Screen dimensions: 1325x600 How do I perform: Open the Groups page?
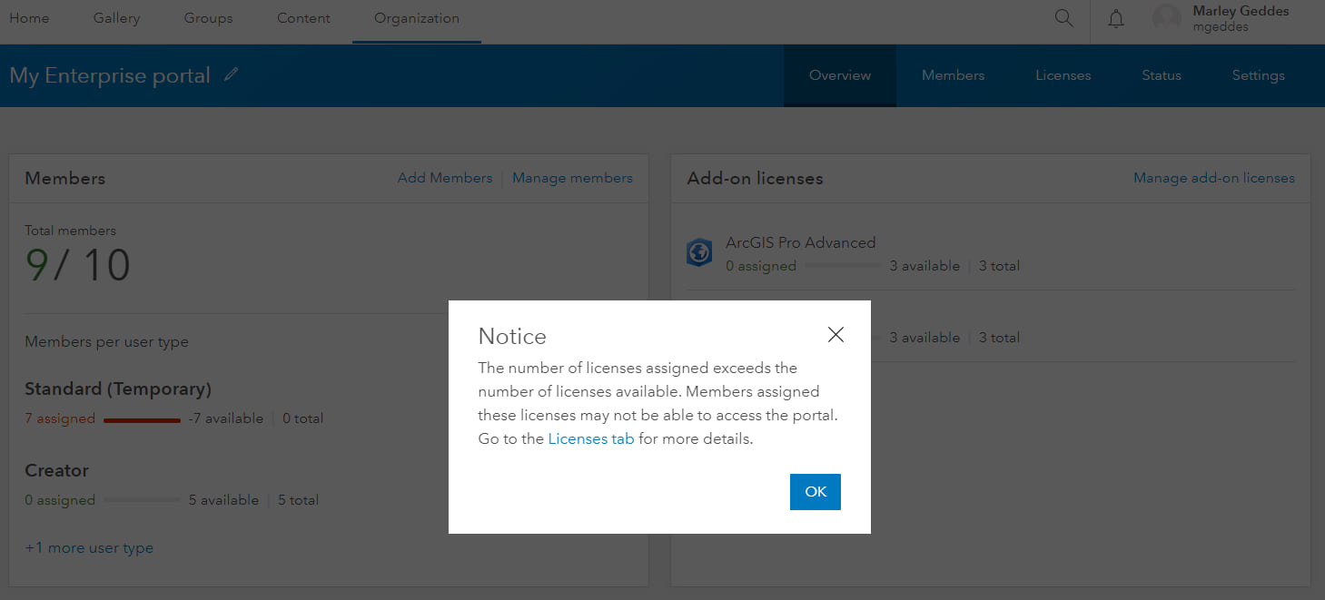tap(208, 17)
